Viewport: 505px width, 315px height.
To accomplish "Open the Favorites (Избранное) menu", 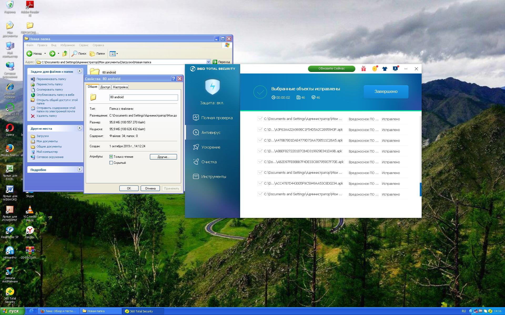I will pyautogui.click(x=67, y=45).
